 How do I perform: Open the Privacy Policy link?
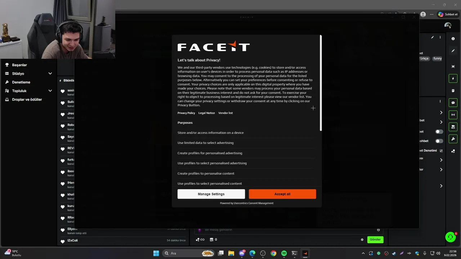(x=186, y=113)
